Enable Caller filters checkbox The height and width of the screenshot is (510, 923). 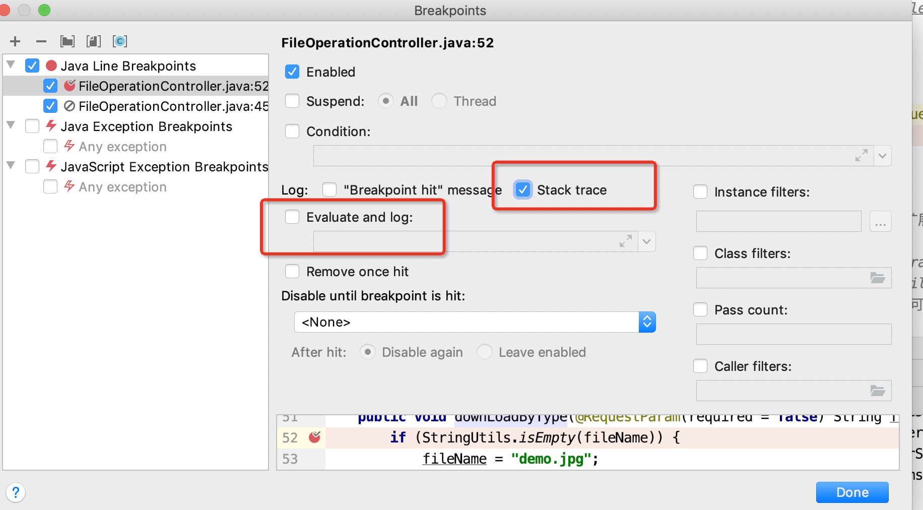[700, 366]
